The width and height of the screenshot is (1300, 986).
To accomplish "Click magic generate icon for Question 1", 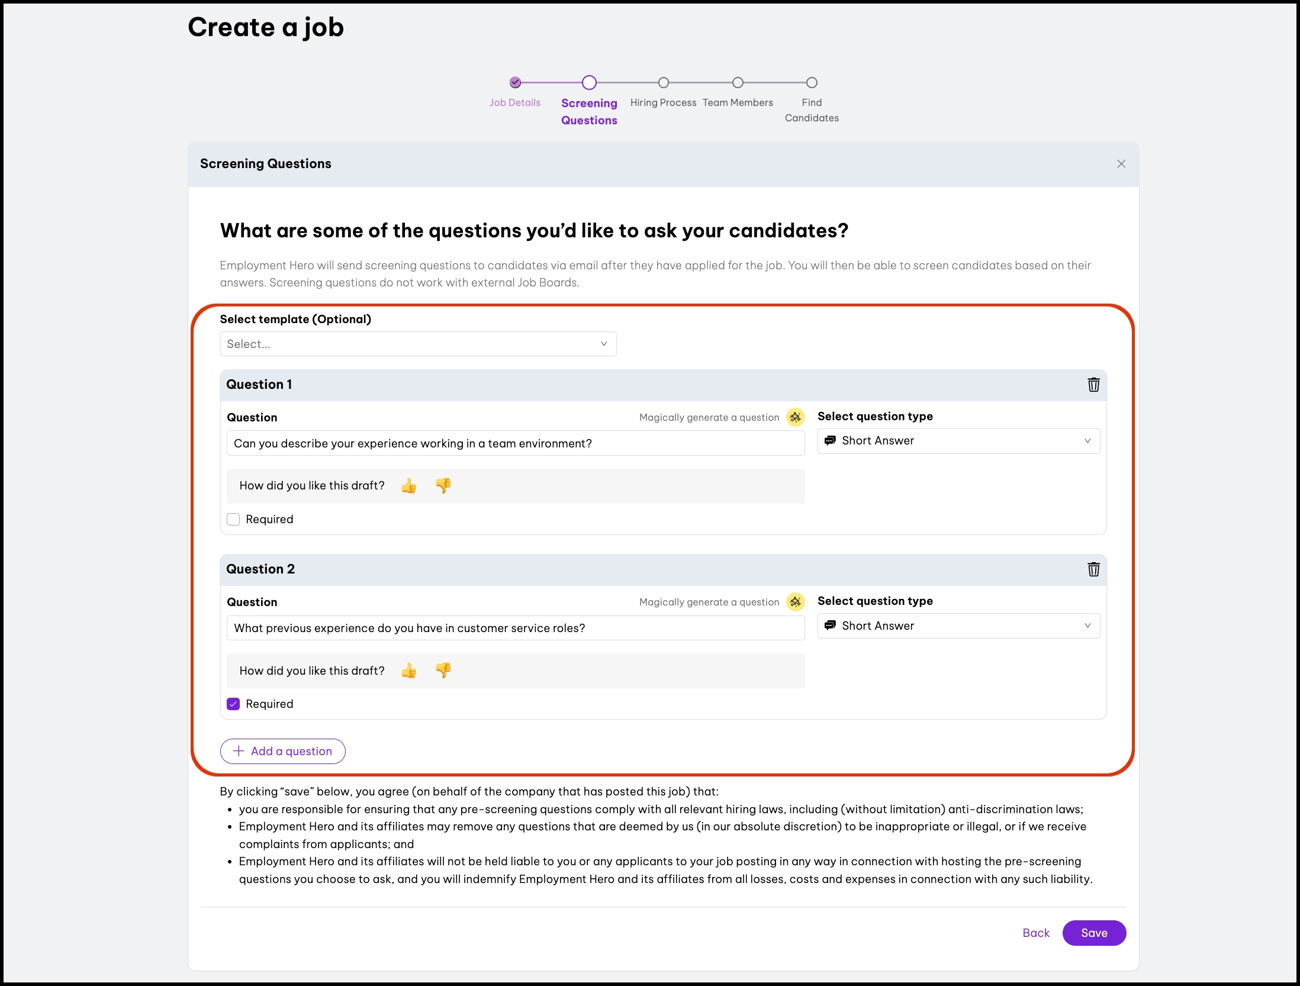I will pyautogui.click(x=796, y=417).
